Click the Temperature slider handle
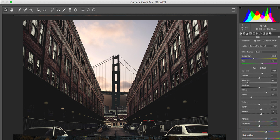The image size is (280, 140). point(253,59)
